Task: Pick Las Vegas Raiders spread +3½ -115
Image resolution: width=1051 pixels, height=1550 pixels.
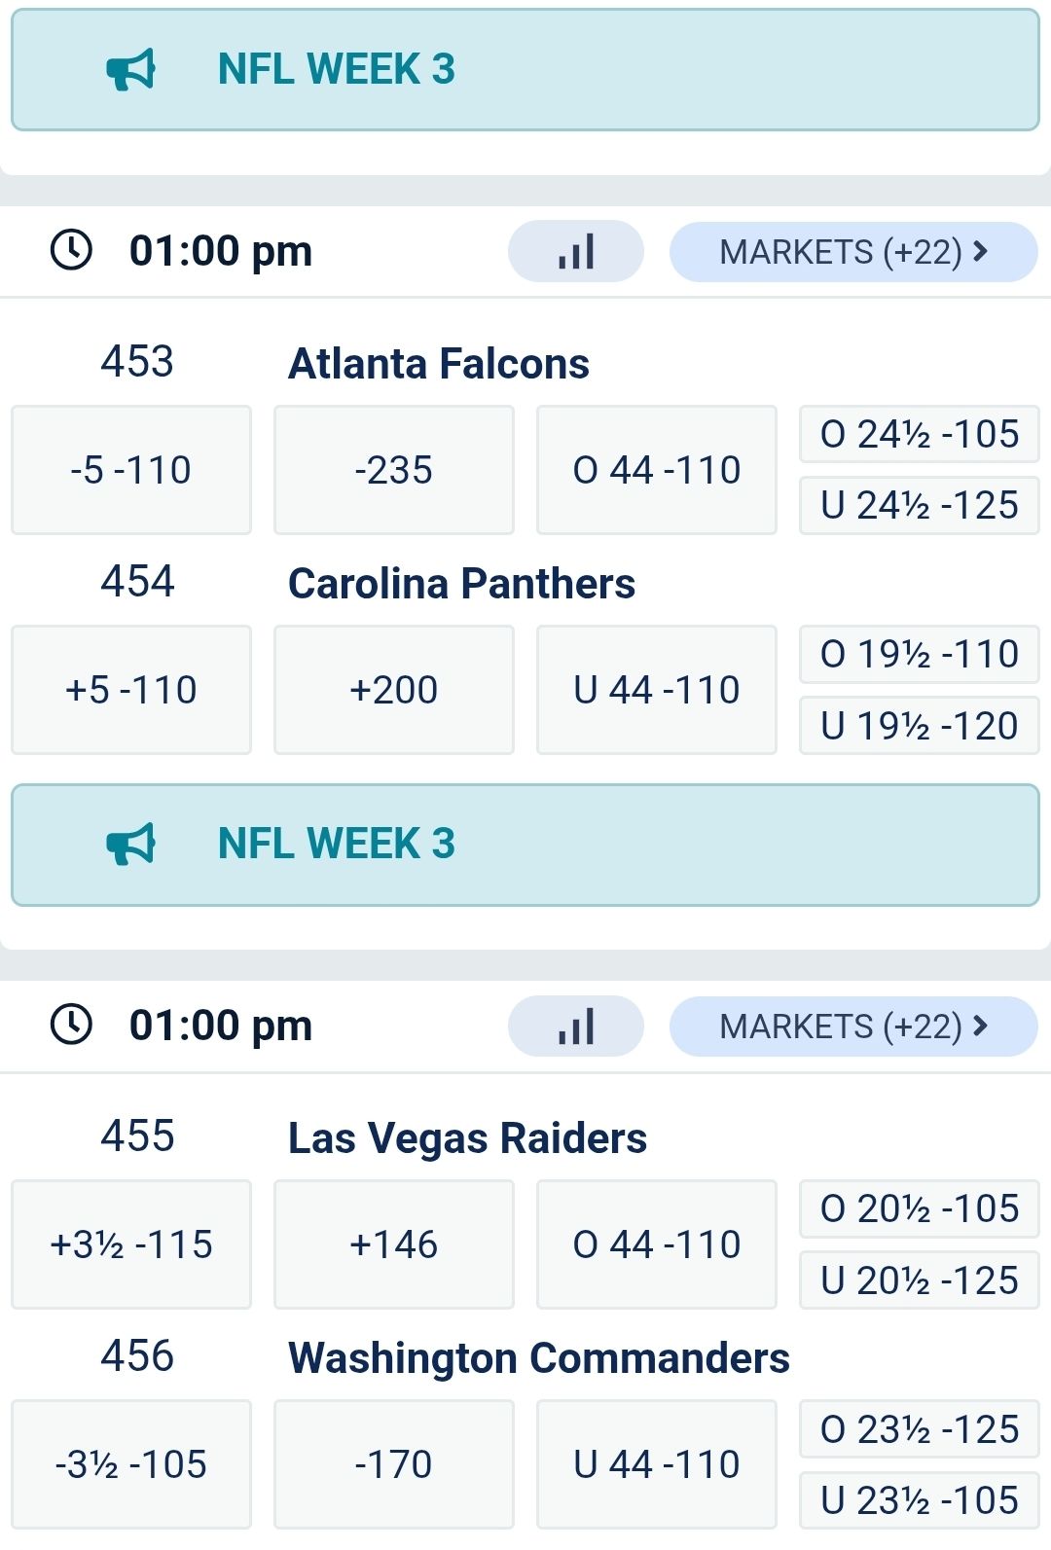Action: 131,1244
